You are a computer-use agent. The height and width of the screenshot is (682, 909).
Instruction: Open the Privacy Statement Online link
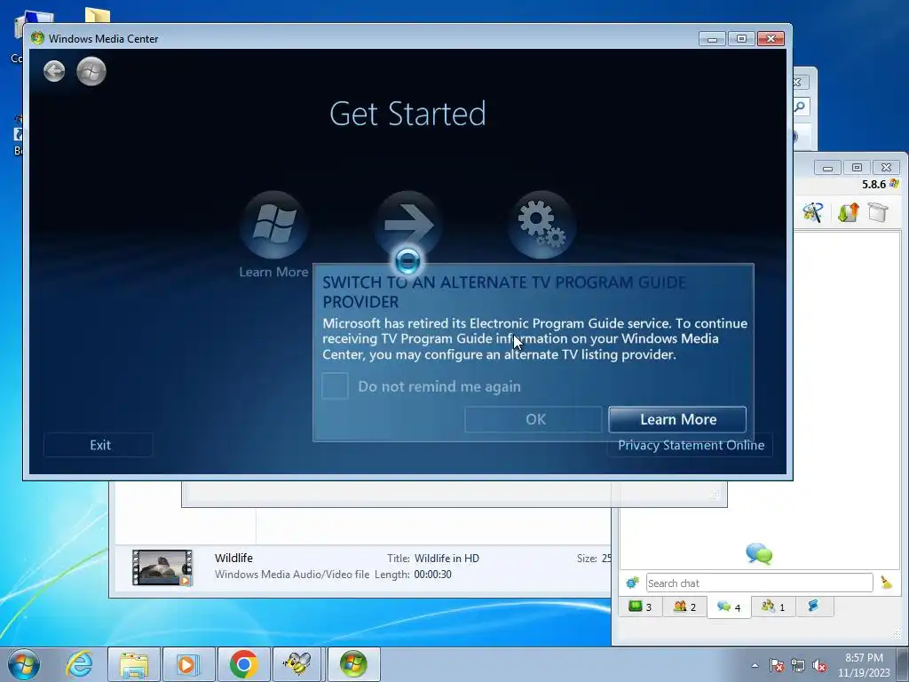tap(691, 446)
